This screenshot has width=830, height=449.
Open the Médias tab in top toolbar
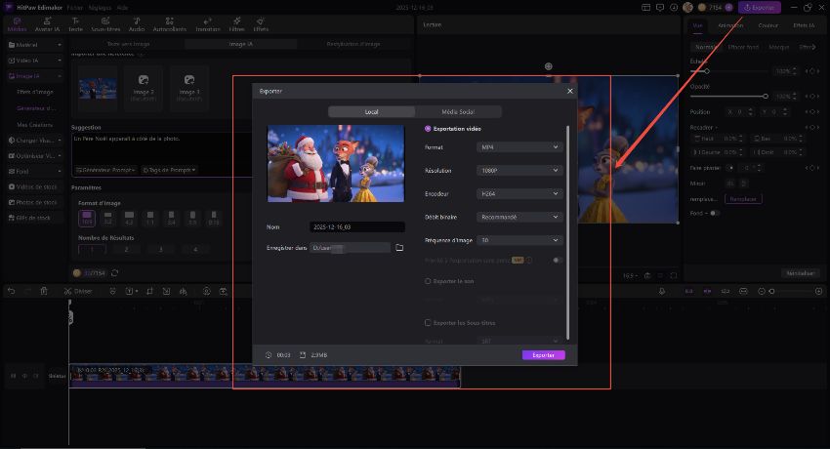[17, 24]
